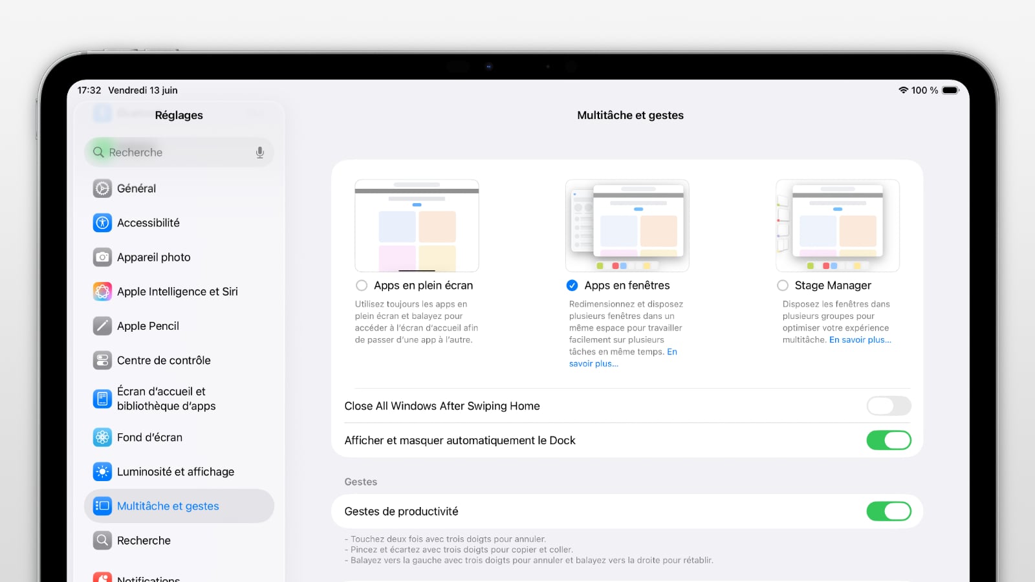Turn off Gestes de productivité switch
This screenshot has width=1035, height=582.
pos(889,511)
